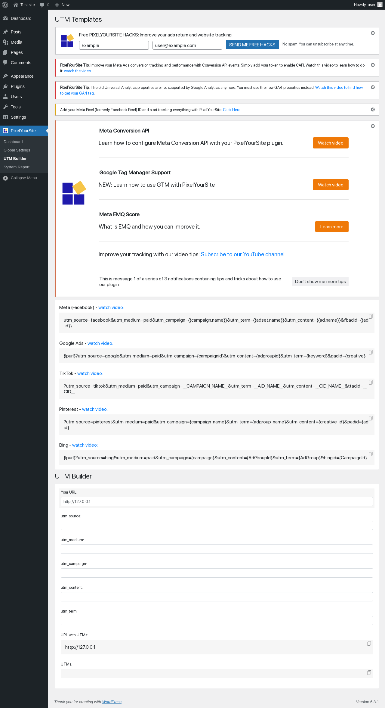Open the Settings menu
The height and width of the screenshot is (708, 385).
click(x=24, y=117)
